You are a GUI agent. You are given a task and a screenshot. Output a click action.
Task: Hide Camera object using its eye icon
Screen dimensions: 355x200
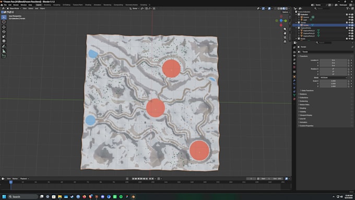[x=349, y=17]
